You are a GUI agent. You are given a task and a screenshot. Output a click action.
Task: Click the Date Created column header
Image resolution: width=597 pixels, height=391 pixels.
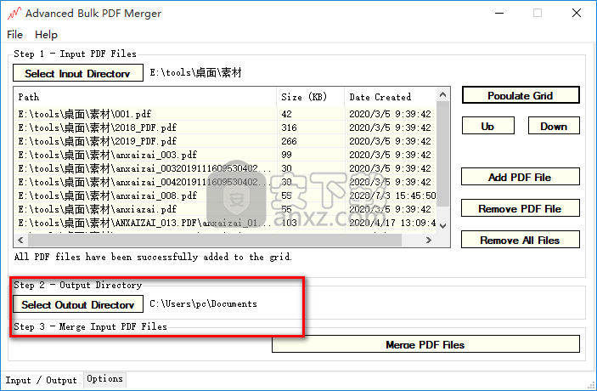click(x=391, y=97)
